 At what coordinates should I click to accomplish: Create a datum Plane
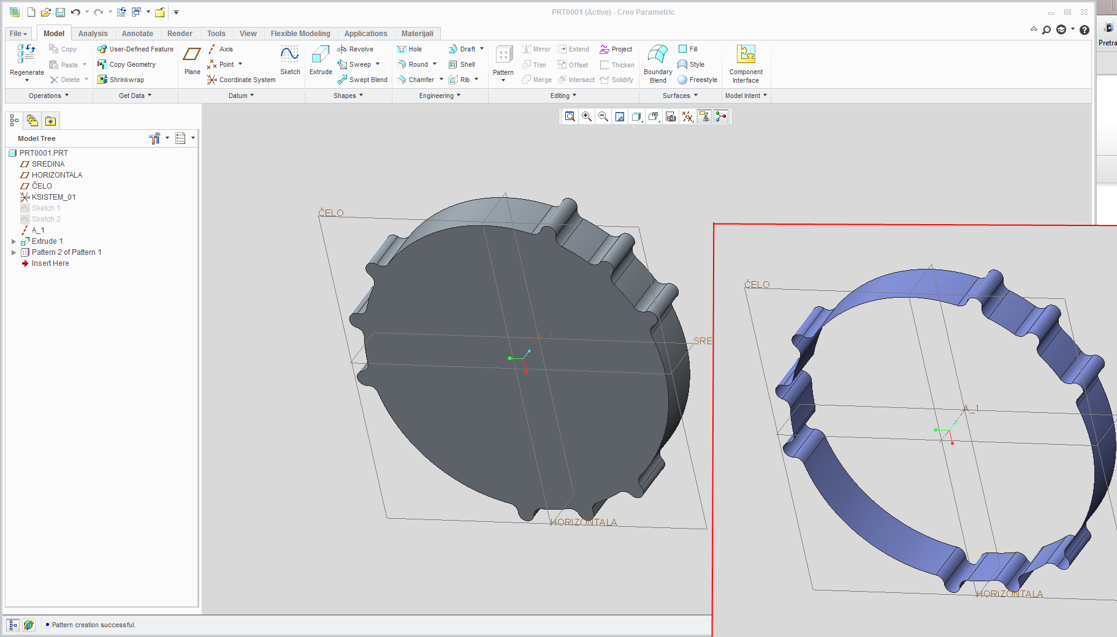(x=192, y=60)
